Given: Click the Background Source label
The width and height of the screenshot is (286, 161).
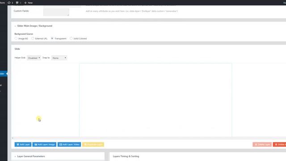Looking at the screenshot, I should point(24,34).
